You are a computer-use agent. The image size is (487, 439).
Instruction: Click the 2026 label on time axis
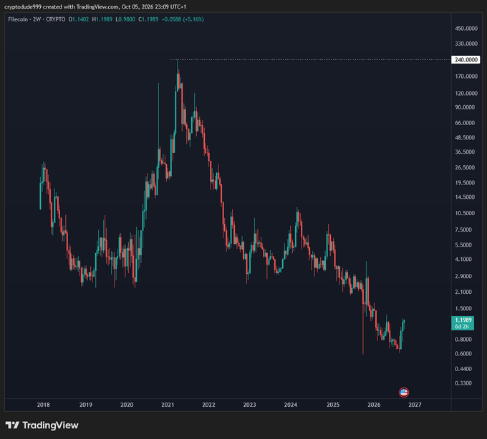tap(375, 405)
